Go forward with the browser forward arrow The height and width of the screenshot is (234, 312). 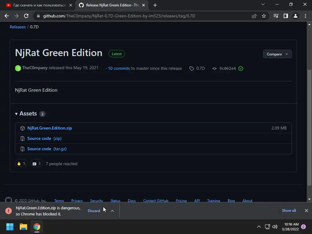click(16, 16)
